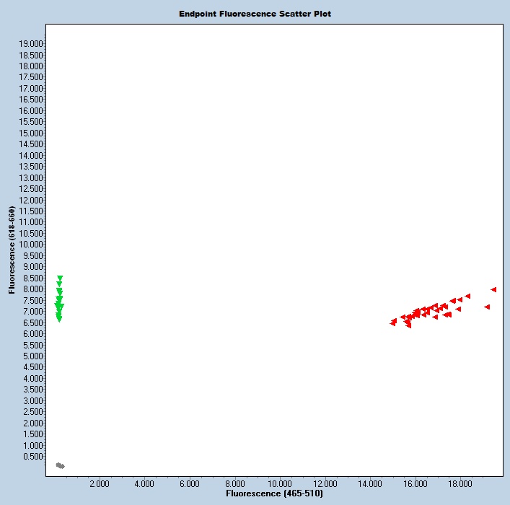Select the leftmost red triangle data point

pyautogui.click(x=392, y=323)
